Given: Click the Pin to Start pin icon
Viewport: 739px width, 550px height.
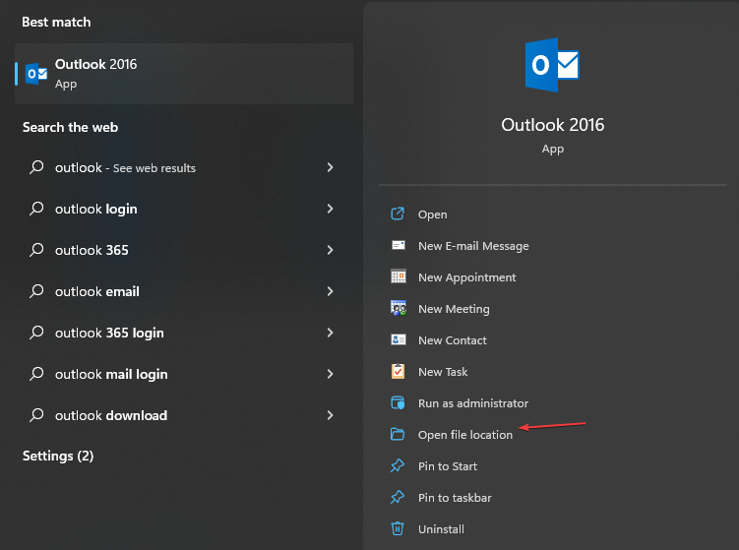Looking at the screenshot, I should [398, 465].
